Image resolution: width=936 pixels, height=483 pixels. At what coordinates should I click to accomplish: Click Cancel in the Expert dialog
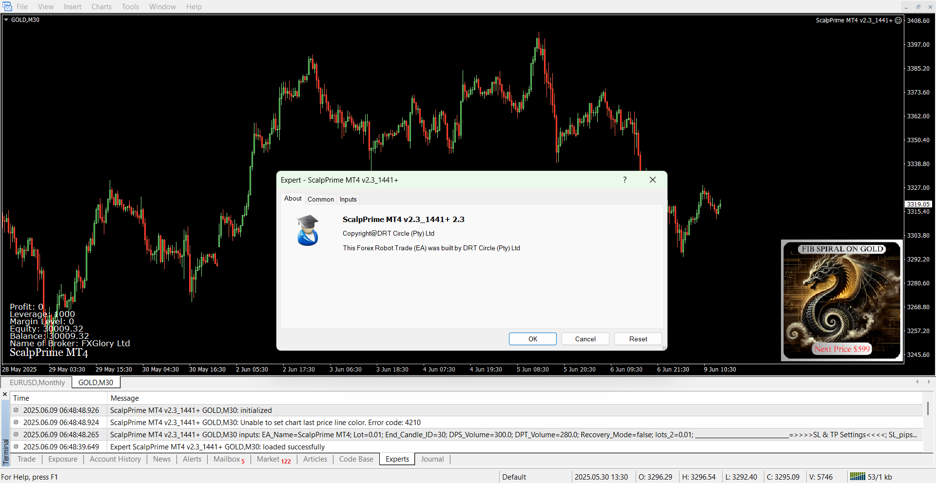[x=585, y=339]
